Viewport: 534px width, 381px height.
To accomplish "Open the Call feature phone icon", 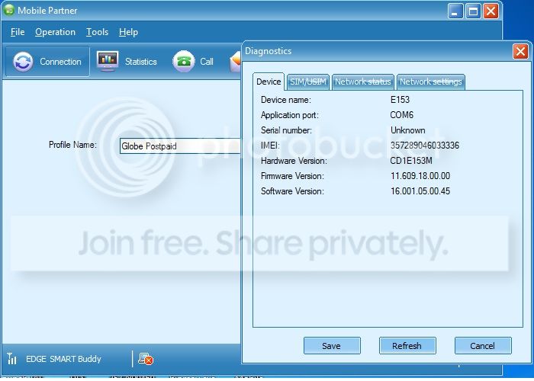I will pyautogui.click(x=184, y=62).
